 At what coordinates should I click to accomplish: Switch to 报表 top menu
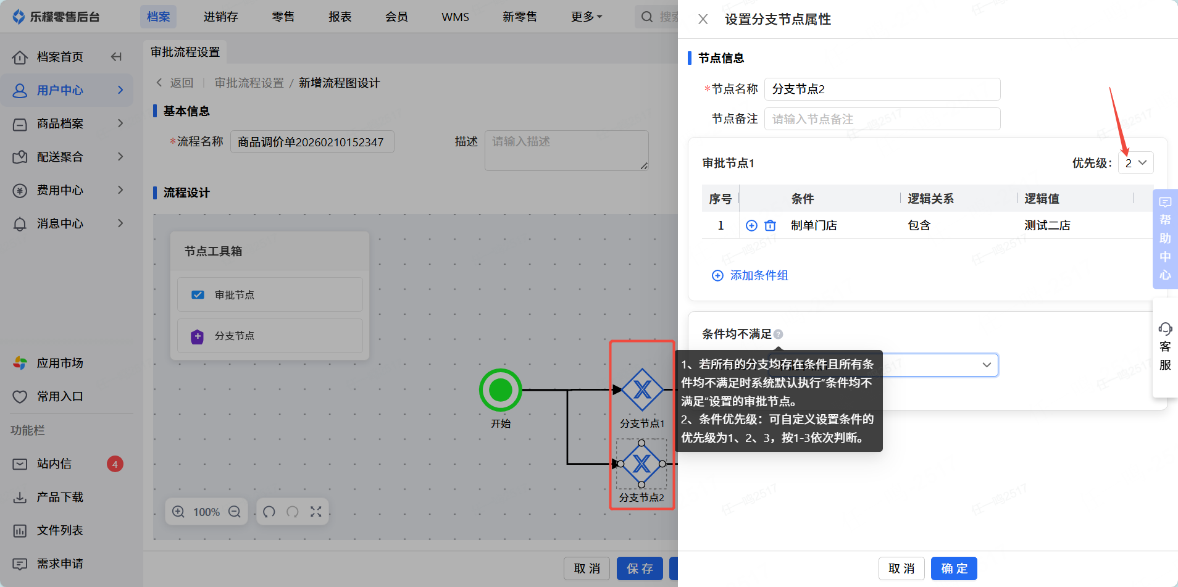[340, 17]
